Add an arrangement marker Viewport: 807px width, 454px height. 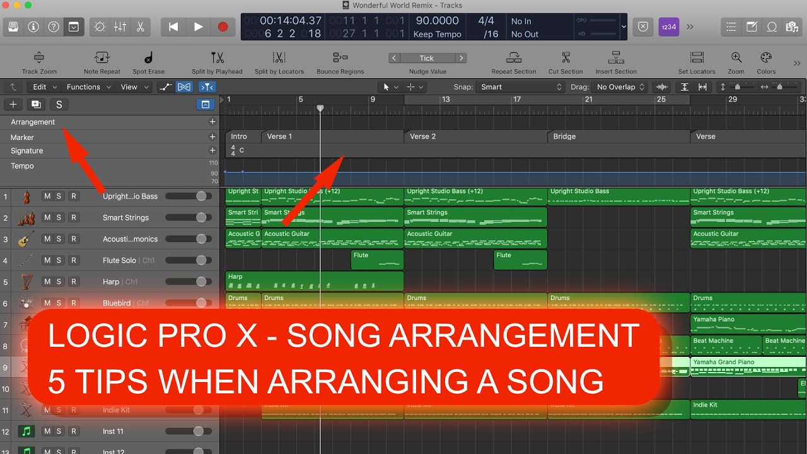pos(212,122)
